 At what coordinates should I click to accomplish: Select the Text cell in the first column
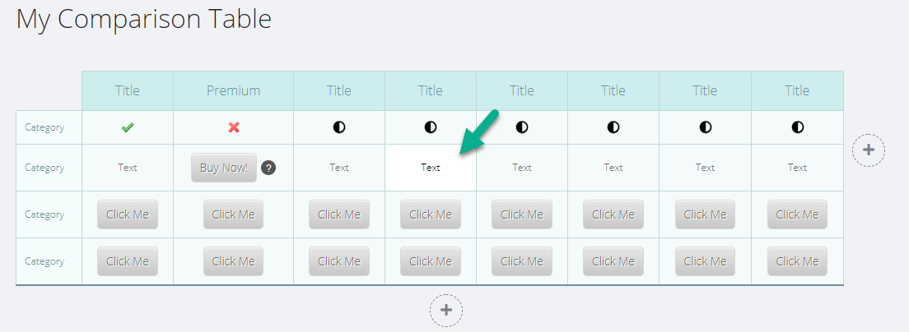coord(128,168)
